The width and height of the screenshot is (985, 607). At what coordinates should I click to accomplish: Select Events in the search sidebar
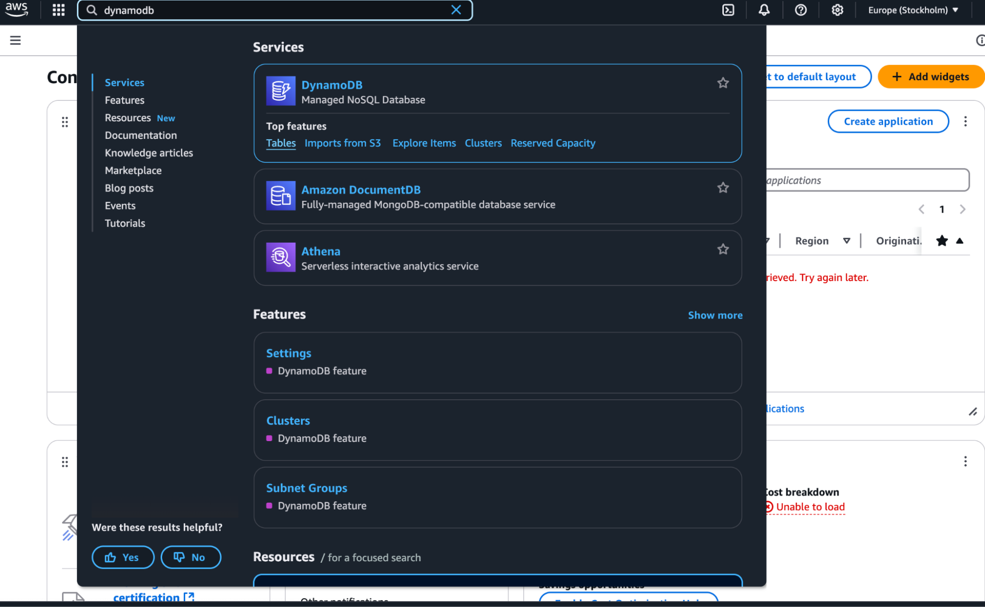tap(120, 206)
